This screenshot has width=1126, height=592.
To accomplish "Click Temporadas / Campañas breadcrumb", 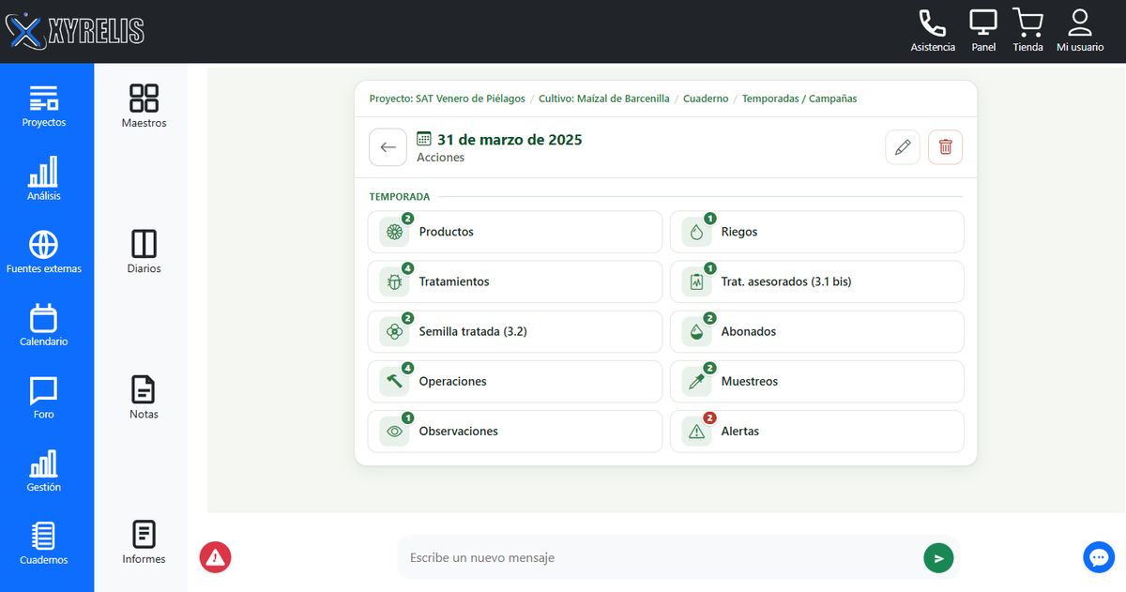I will pos(799,99).
